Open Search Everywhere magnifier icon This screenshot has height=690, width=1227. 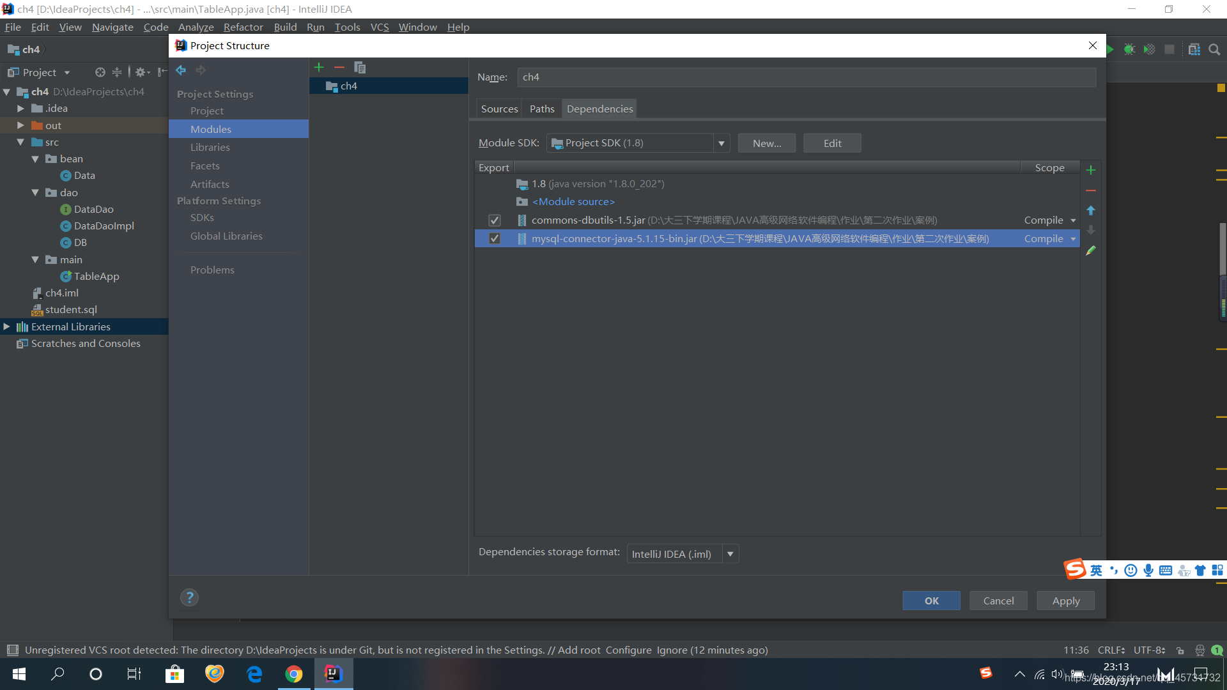point(1214,49)
